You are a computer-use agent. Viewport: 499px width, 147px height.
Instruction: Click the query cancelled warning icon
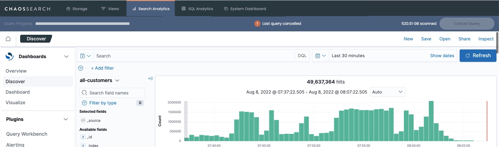tap(257, 24)
